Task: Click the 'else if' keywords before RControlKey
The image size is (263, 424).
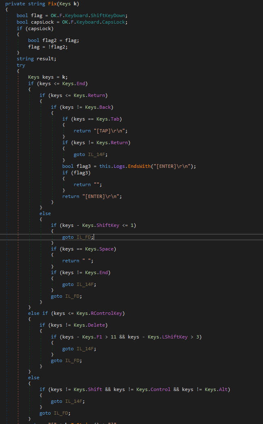Action: tap(38, 313)
